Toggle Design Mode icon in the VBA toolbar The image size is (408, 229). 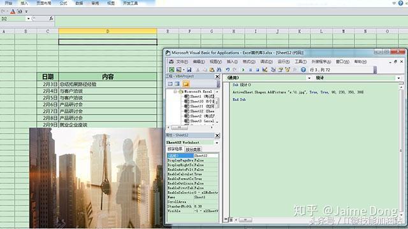coord(265,69)
